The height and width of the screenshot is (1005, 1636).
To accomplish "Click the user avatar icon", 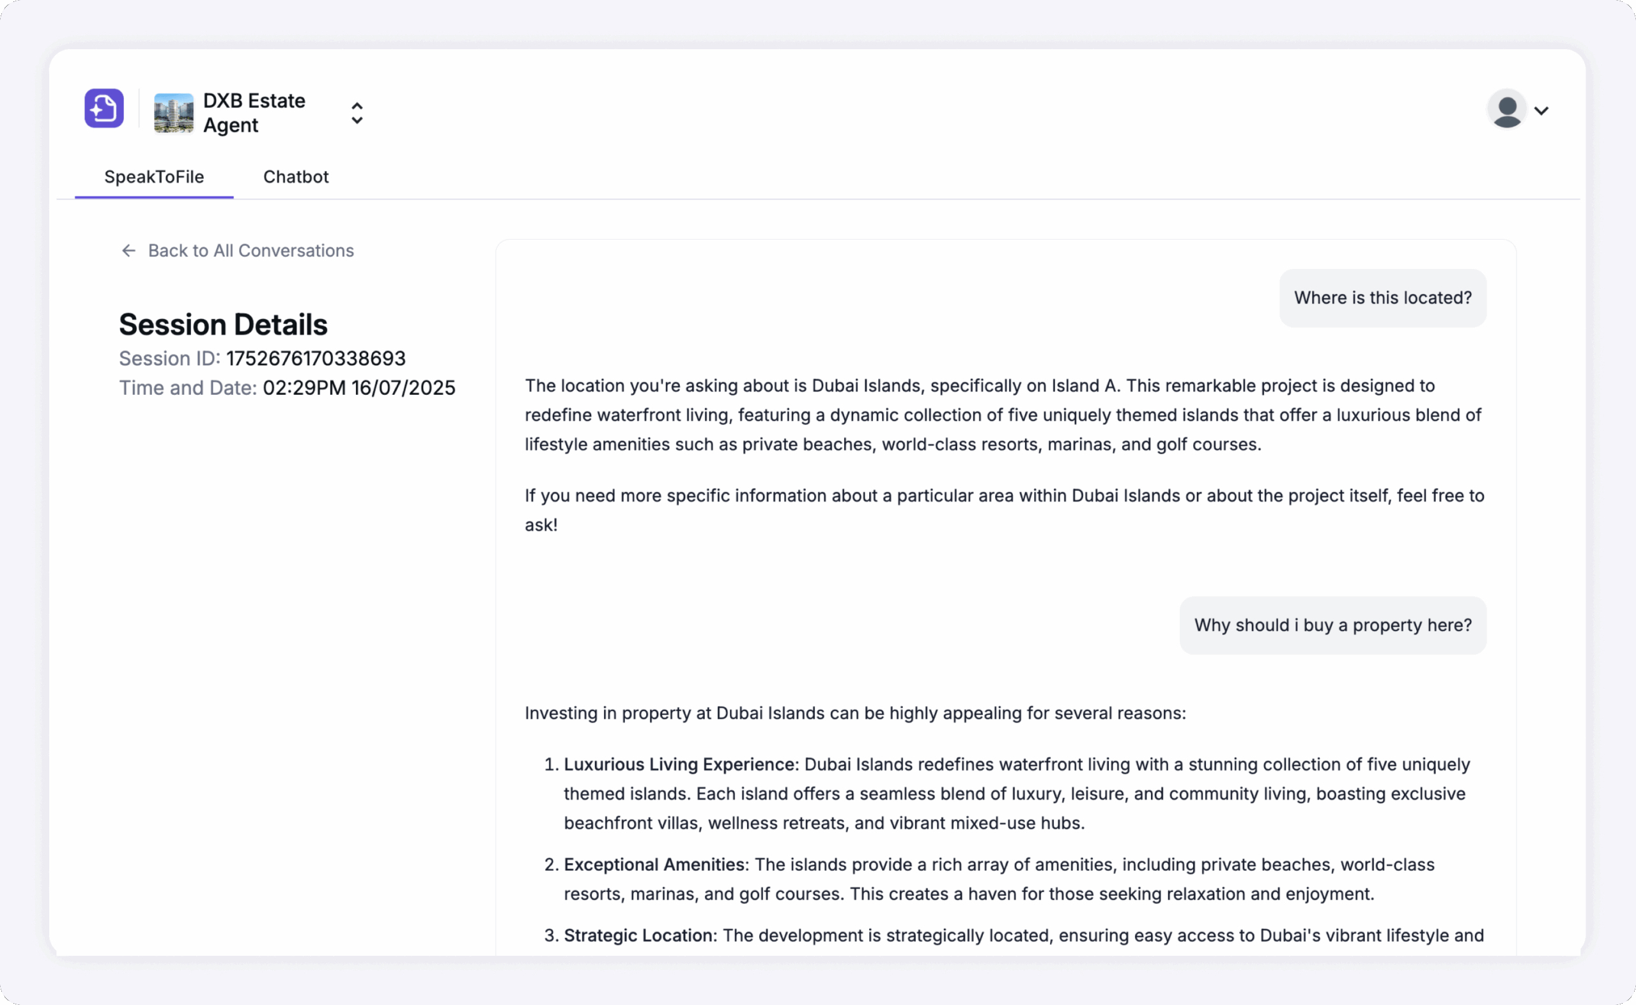I will (x=1506, y=109).
